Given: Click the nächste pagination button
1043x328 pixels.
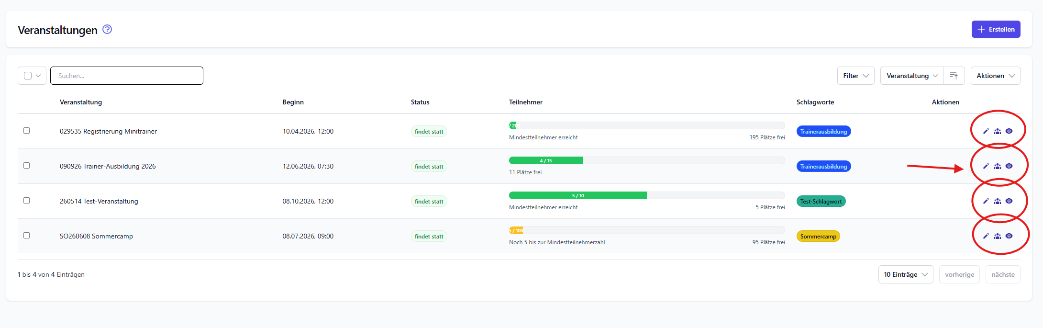Looking at the screenshot, I should coord(1002,274).
